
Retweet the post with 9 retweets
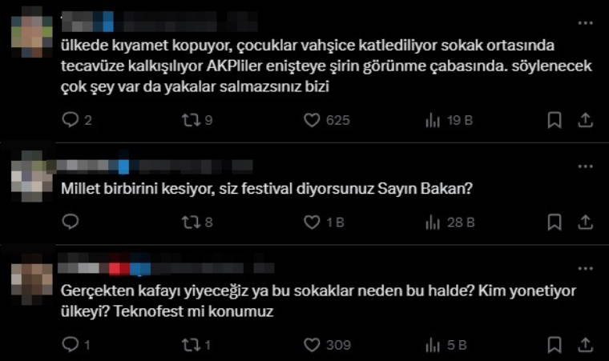(191, 120)
